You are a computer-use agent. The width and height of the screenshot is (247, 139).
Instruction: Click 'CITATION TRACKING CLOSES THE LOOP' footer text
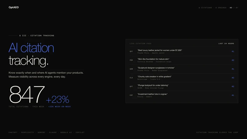[217, 133]
